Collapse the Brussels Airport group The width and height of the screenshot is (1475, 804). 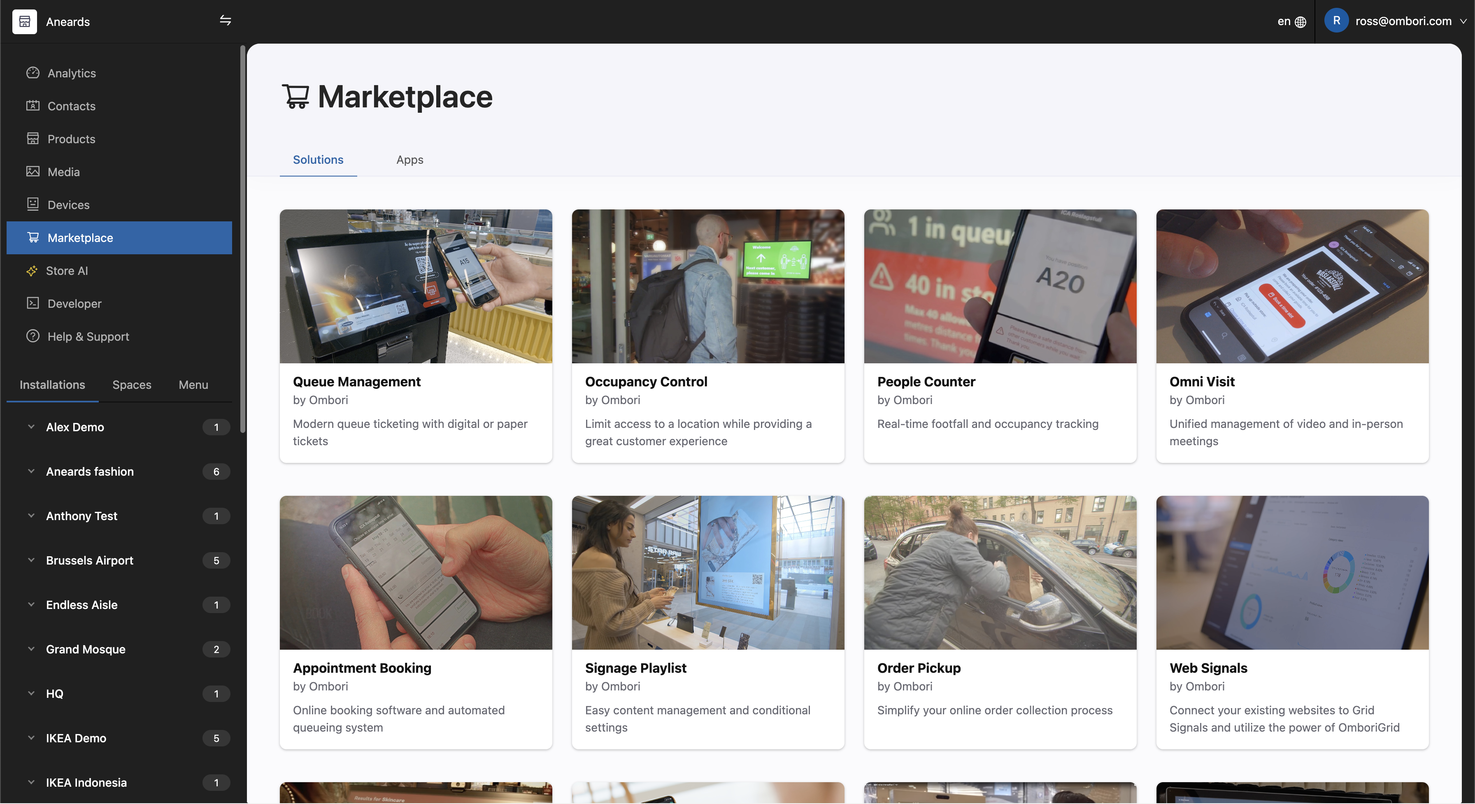point(31,560)
